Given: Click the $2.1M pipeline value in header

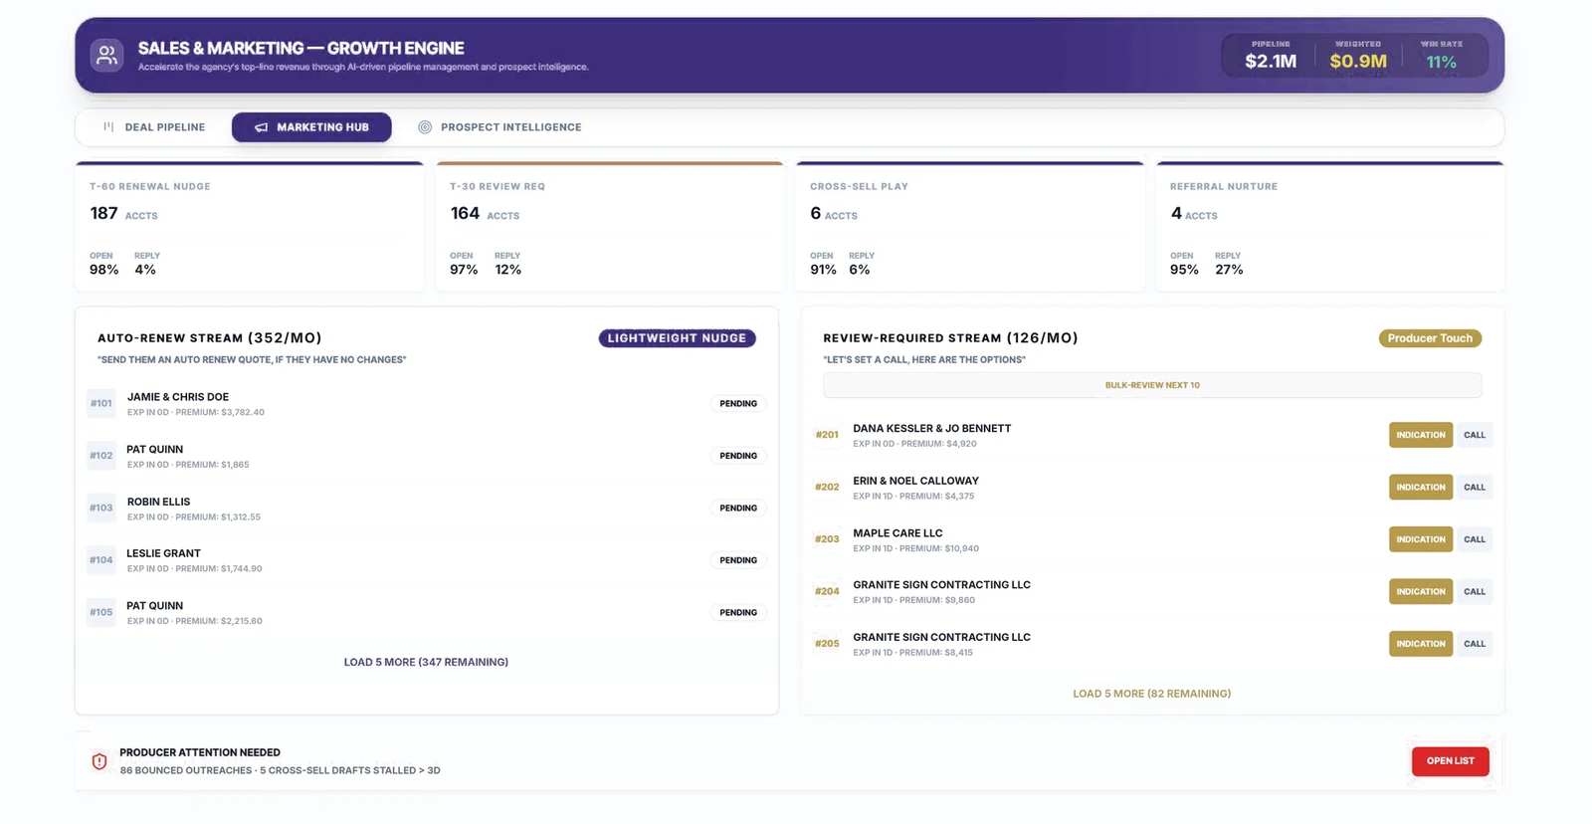Looking at the screenshot, I should pyautogui.click(x=1271, y=62).
